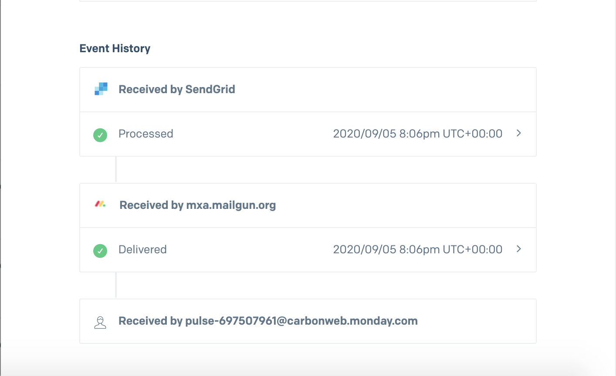Click the Processed event timestamp

pyautogui.click(x=418, y=134)
